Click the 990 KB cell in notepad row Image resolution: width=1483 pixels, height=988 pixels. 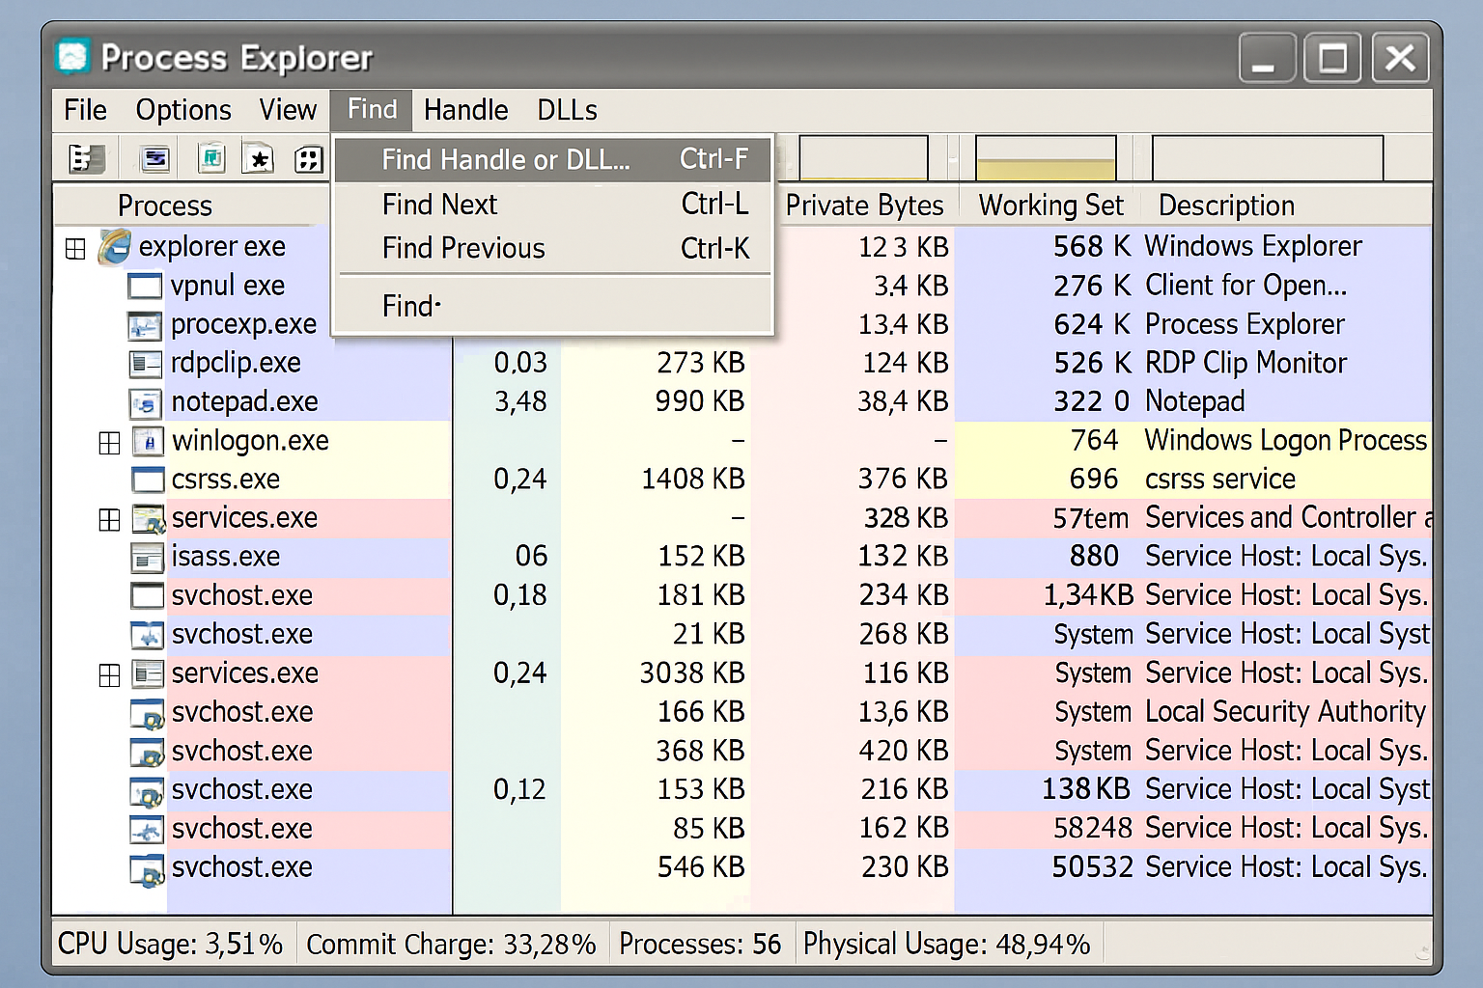coord(700,402)
